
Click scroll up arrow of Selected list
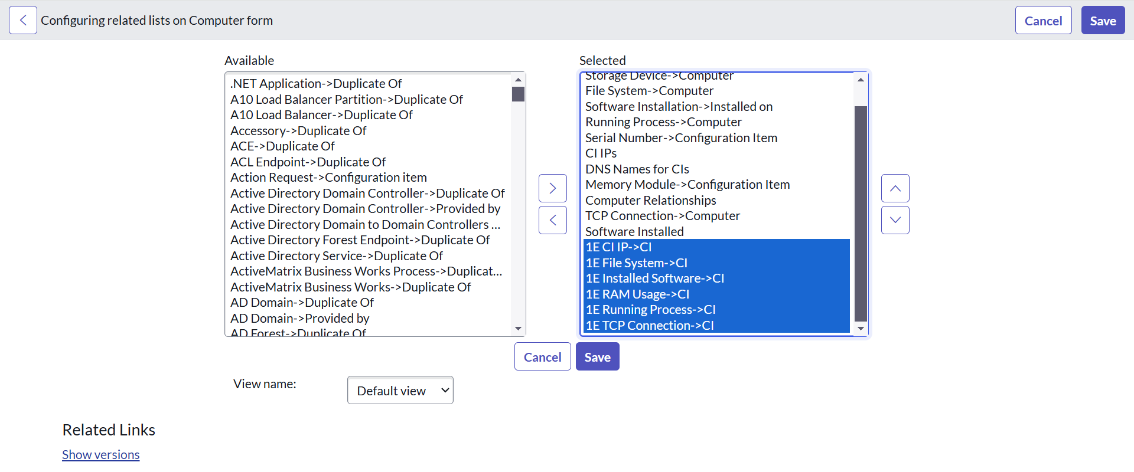[x=861, y=80]
